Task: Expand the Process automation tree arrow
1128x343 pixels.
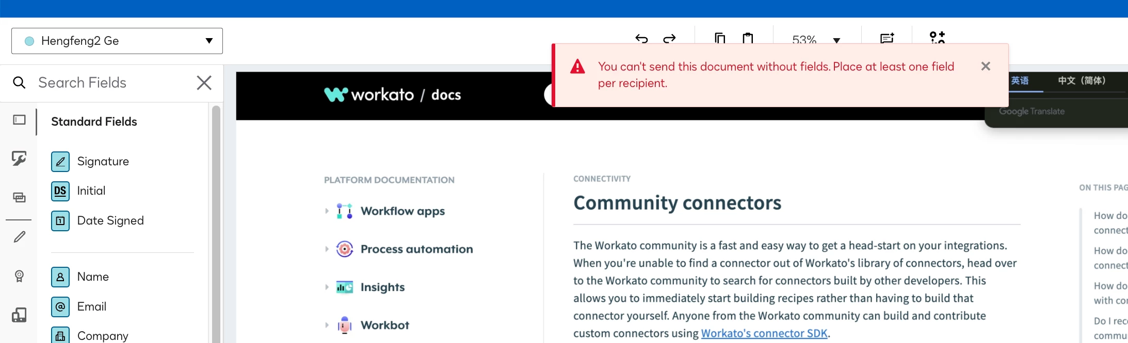Action: click(327, 249)
